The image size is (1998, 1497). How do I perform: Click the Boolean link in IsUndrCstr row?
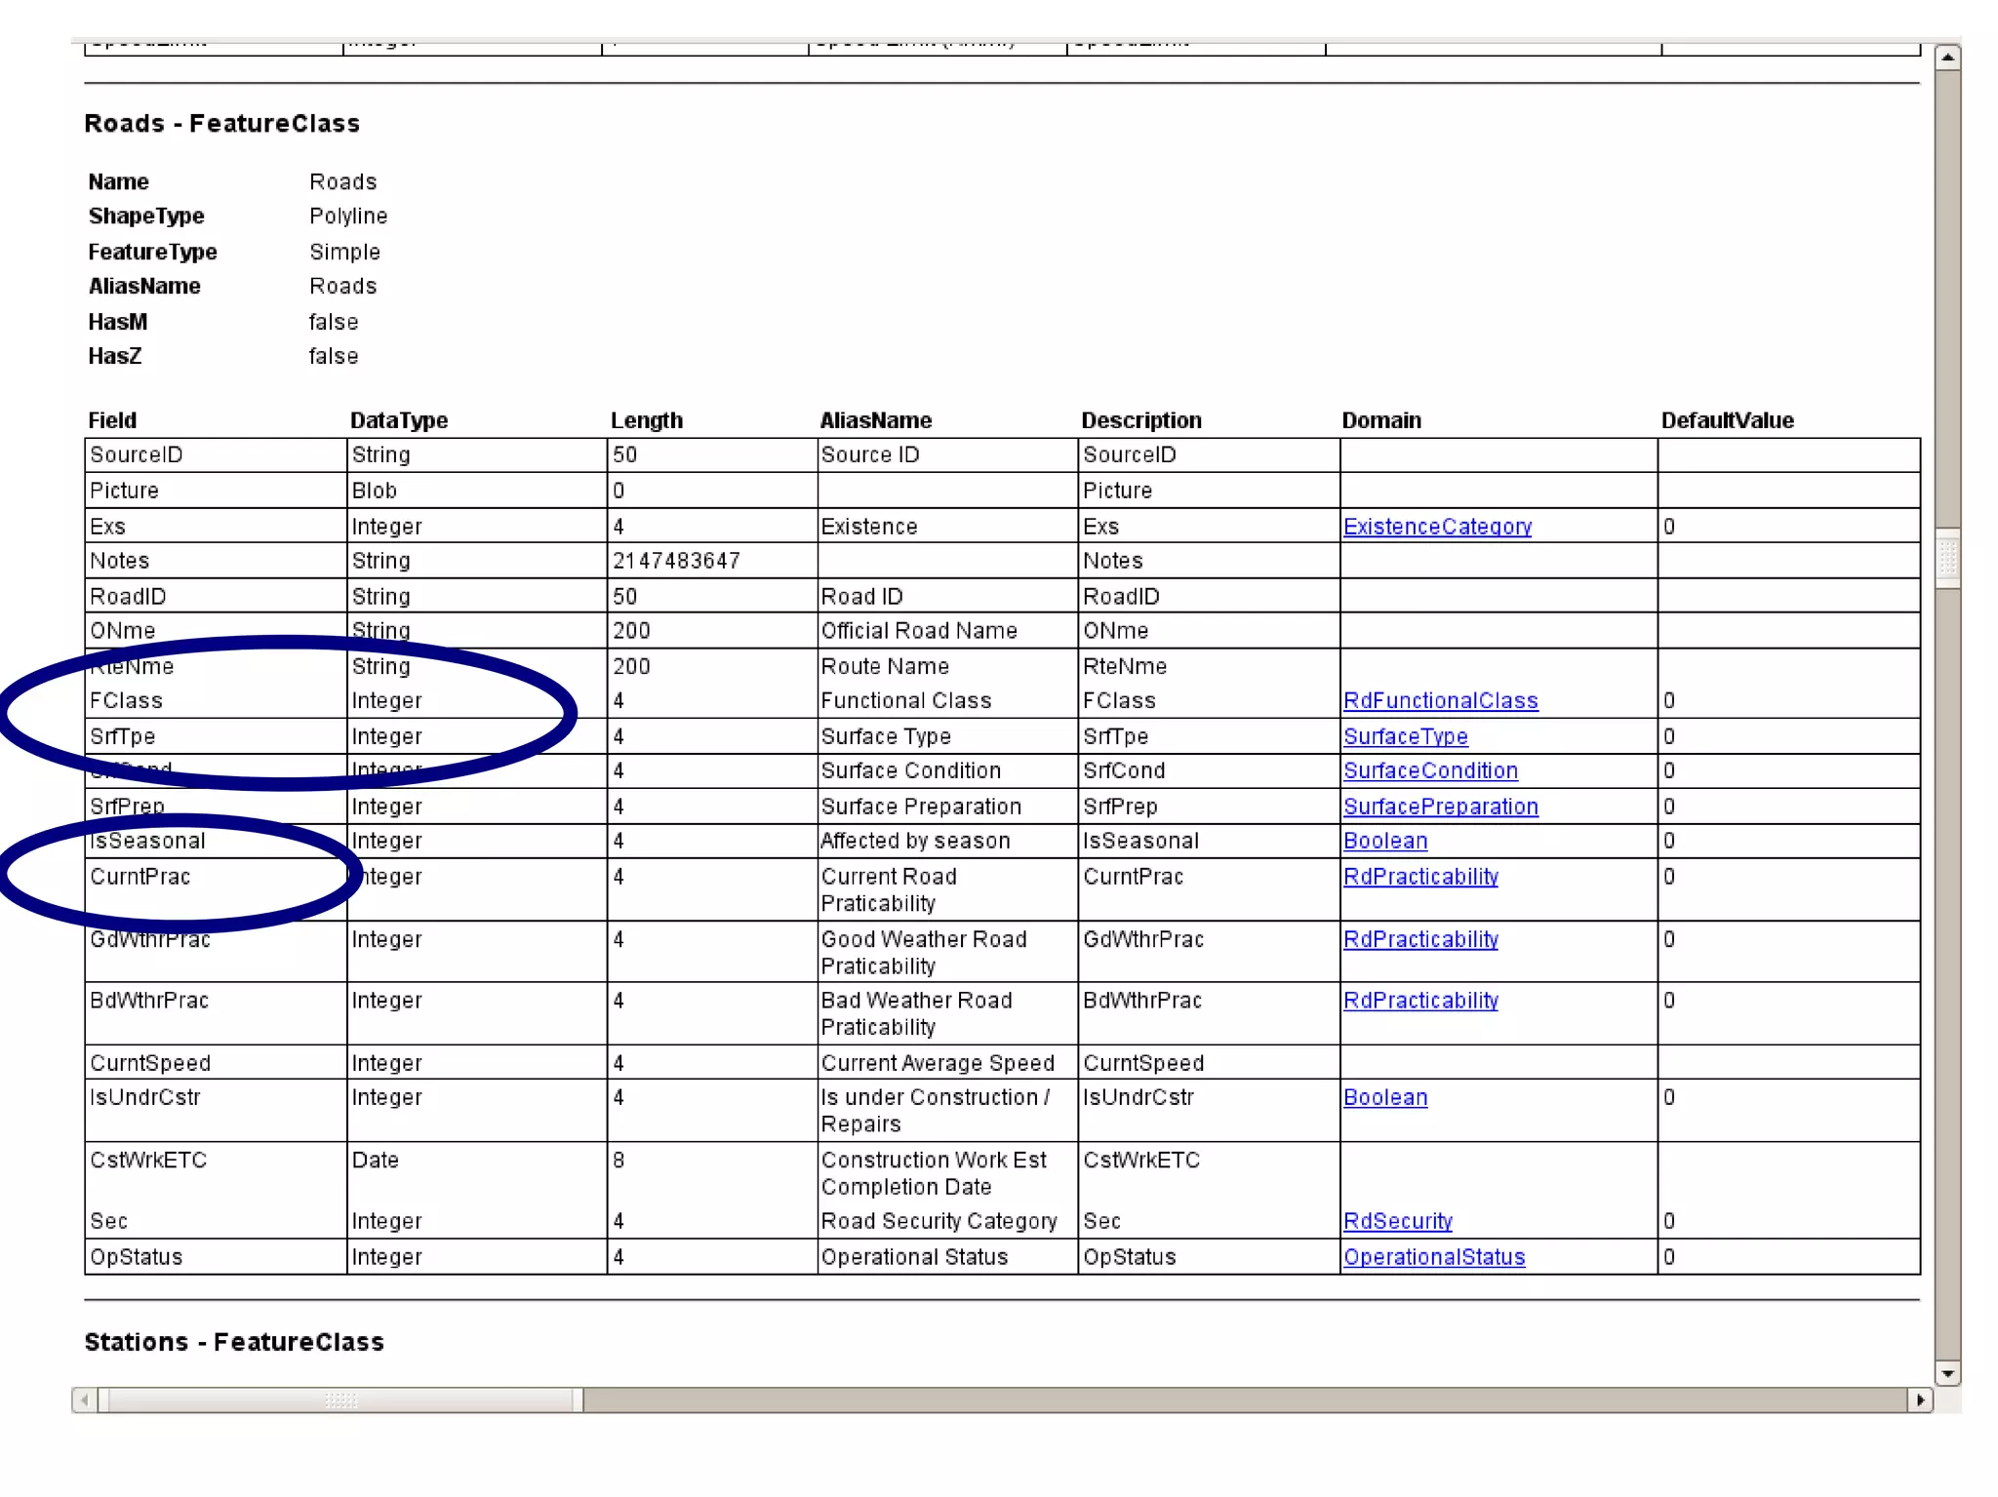click(x=1385, y=1097)
